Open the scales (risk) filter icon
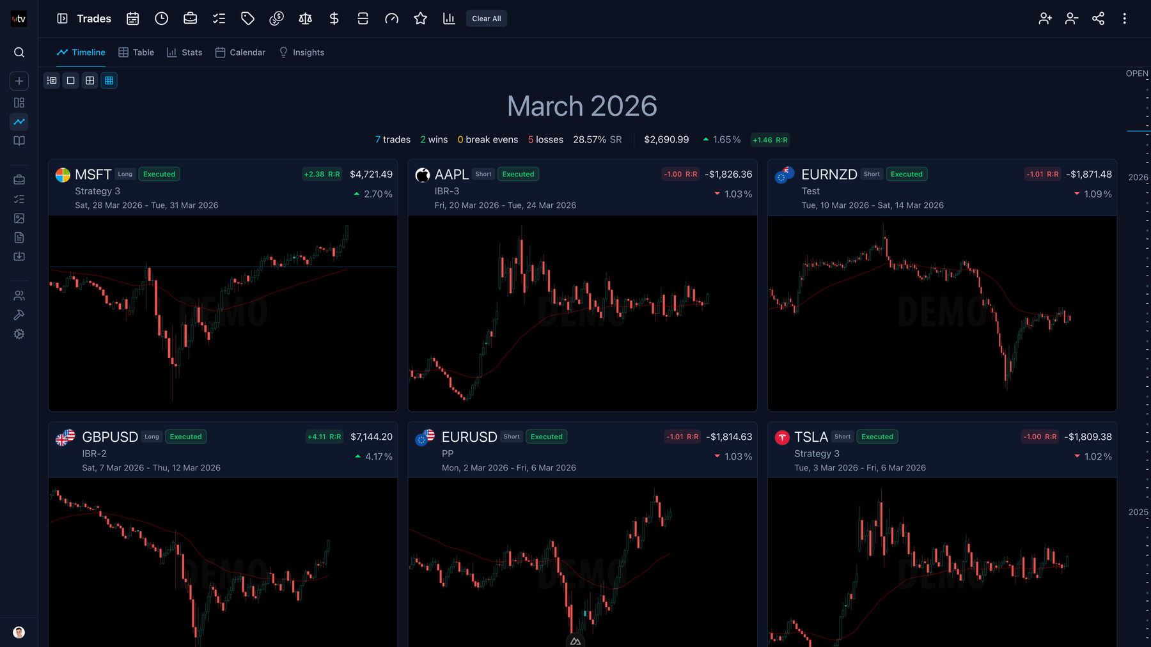1151x647 pixels. pos(305,19)
